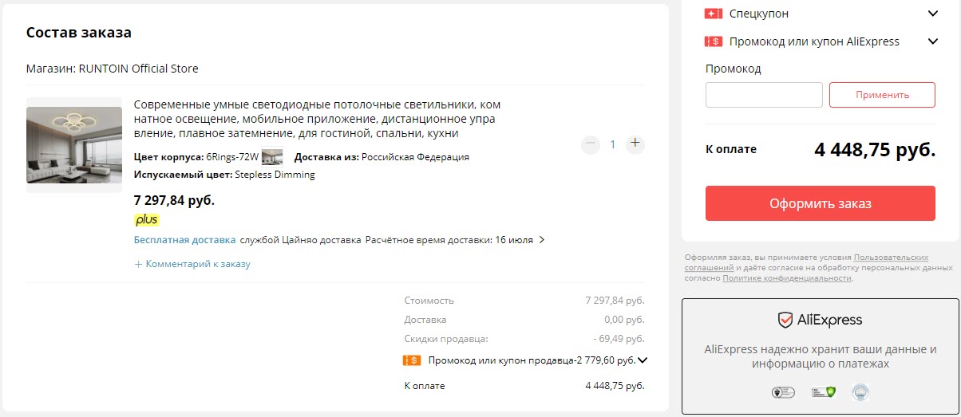Click Состав заказа heading
Viewport: 961px width, 417px height.
click(79, 33)
